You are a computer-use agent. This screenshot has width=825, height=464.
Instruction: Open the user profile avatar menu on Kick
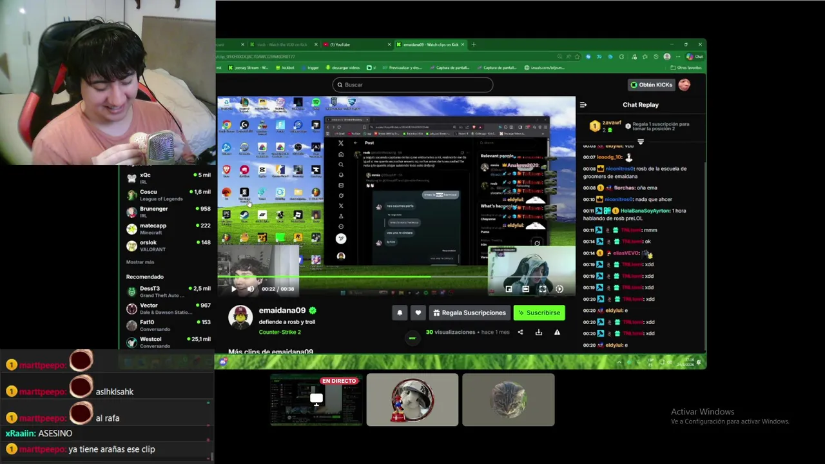click(684, 84)
